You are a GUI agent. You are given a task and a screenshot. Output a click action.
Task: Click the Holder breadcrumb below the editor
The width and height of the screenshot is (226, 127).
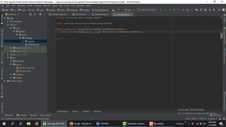click(x=75, y=111)
